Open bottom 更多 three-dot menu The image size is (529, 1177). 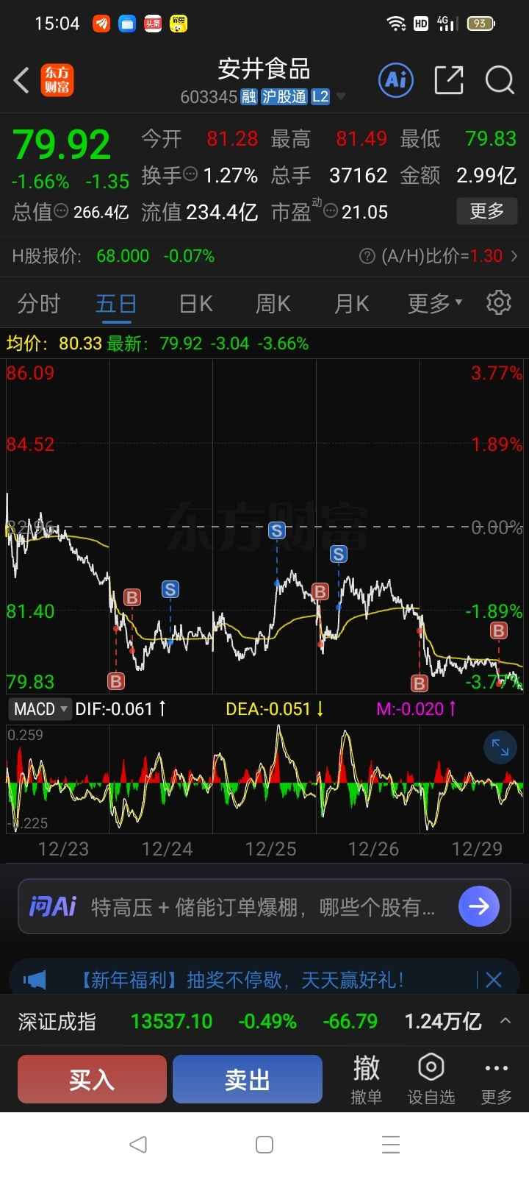tap(496, 1079)
